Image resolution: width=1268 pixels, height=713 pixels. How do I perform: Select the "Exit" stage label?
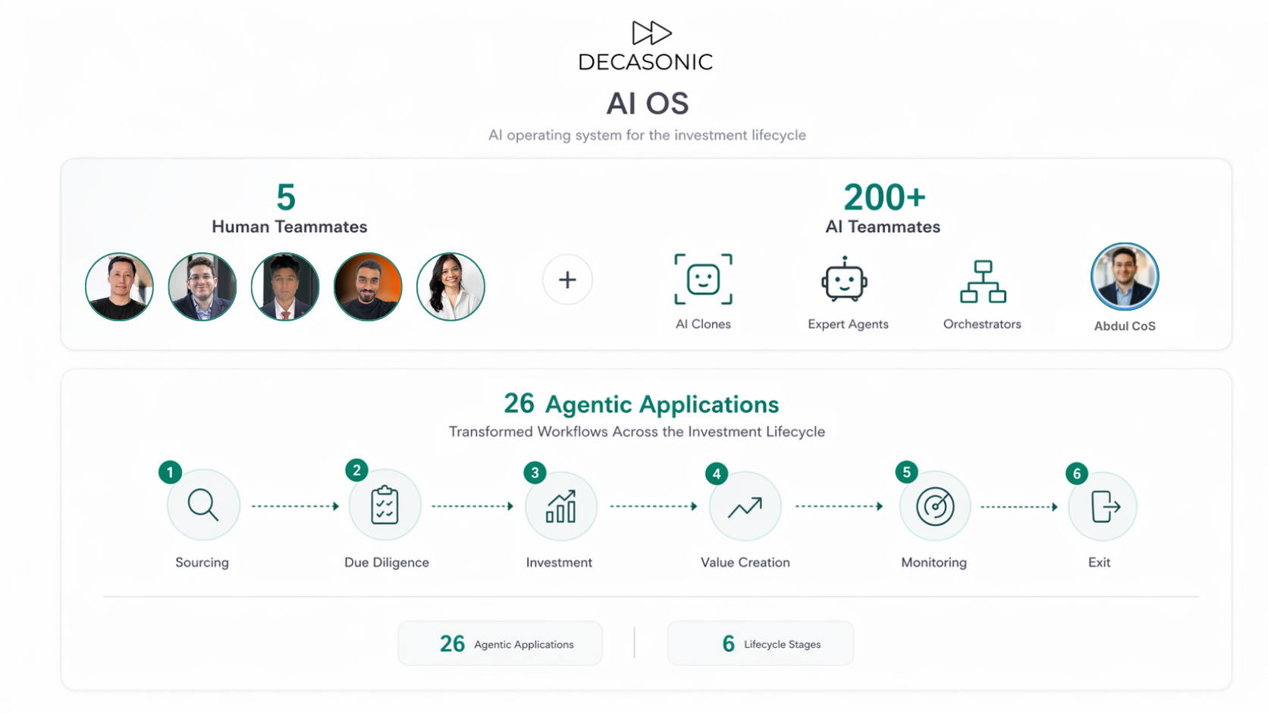1099,562
